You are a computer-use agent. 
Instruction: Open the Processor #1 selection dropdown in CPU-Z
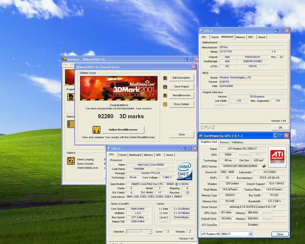[150, 232]
